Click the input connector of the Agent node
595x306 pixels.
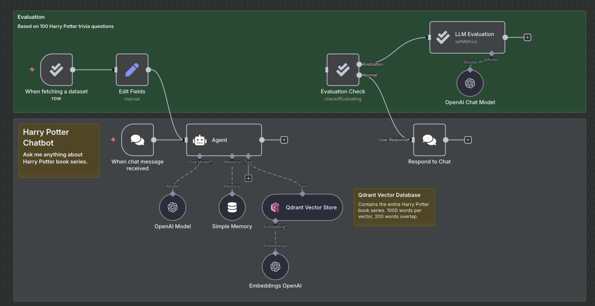186,140
